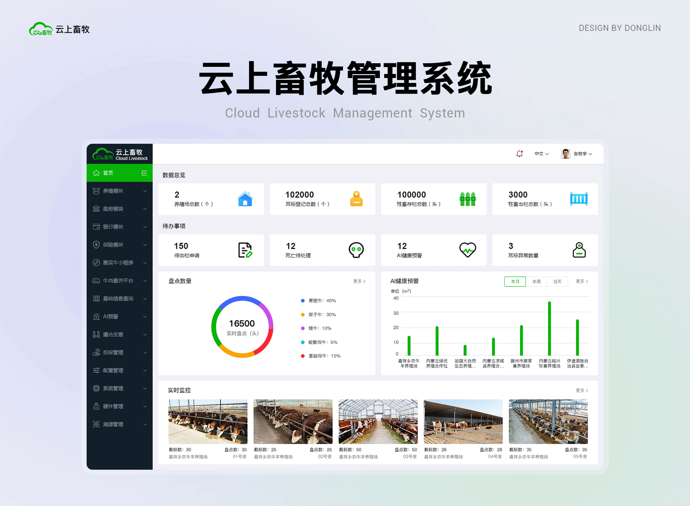Click the 育肥牛 40% legend color dot

point(302,301)
